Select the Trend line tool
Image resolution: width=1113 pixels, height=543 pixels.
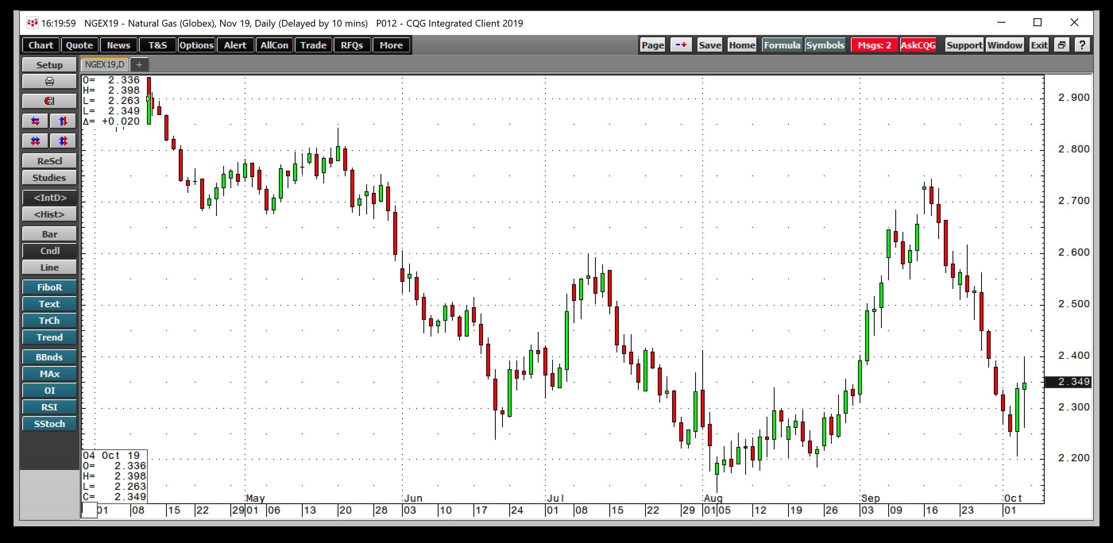[x=49, y=337]
